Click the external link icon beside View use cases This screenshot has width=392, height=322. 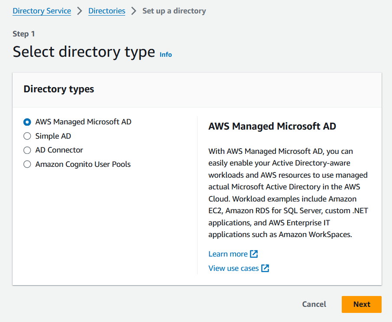[265, 268]
